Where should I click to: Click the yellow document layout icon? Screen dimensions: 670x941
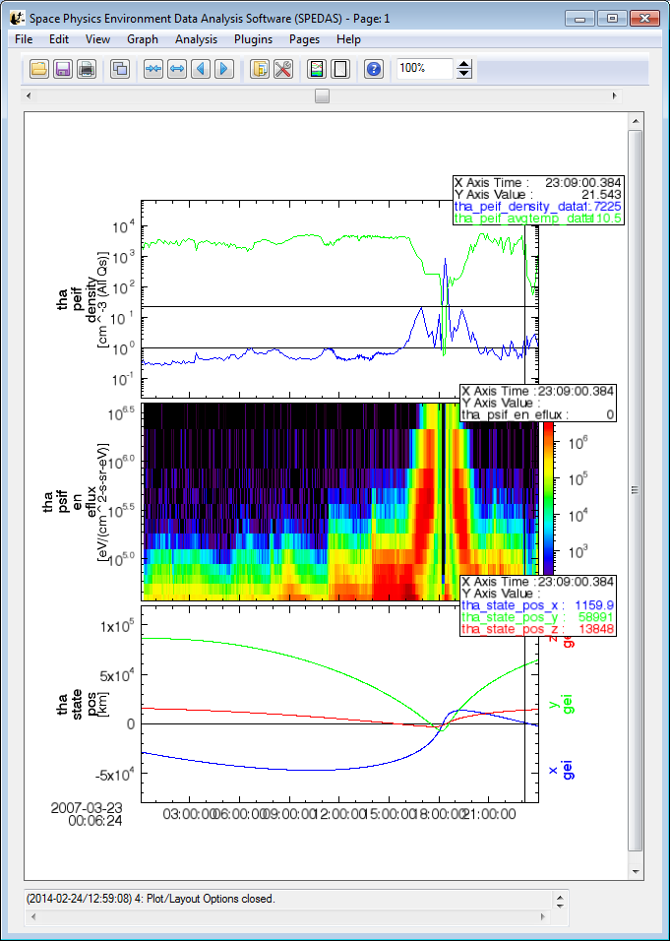point(260,69)
